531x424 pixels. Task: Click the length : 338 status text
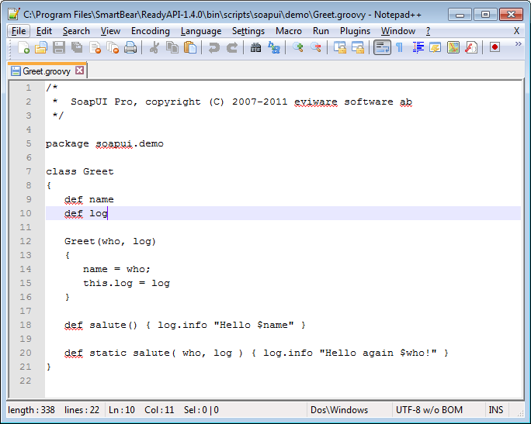point(31,410)
